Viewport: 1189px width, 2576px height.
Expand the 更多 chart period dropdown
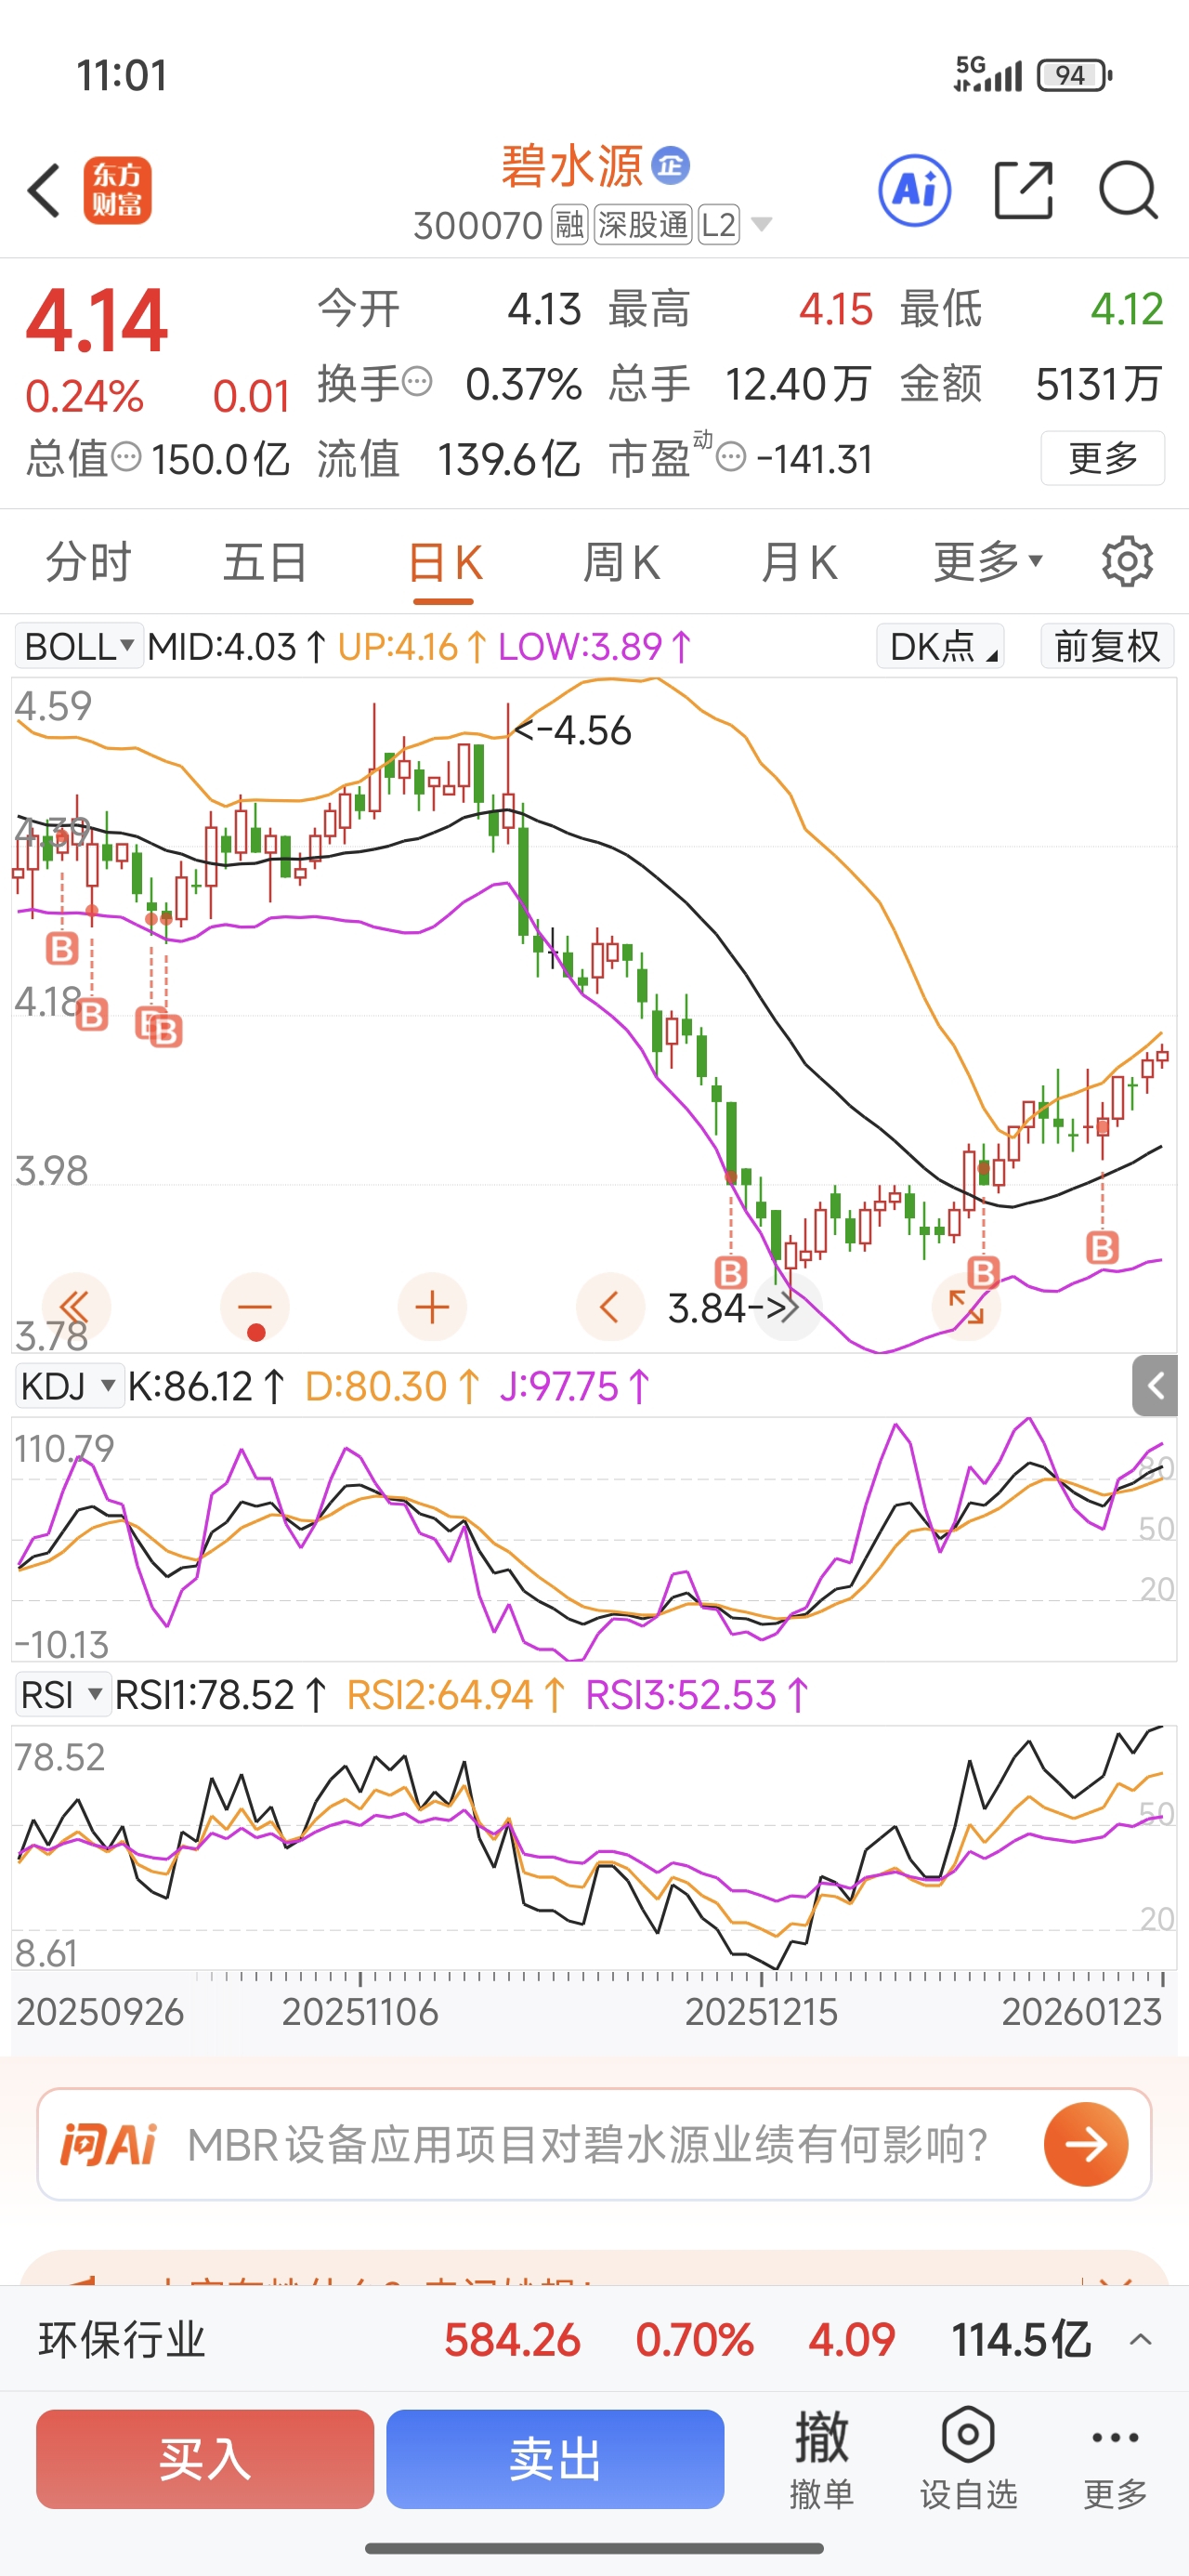coord(988,562)
